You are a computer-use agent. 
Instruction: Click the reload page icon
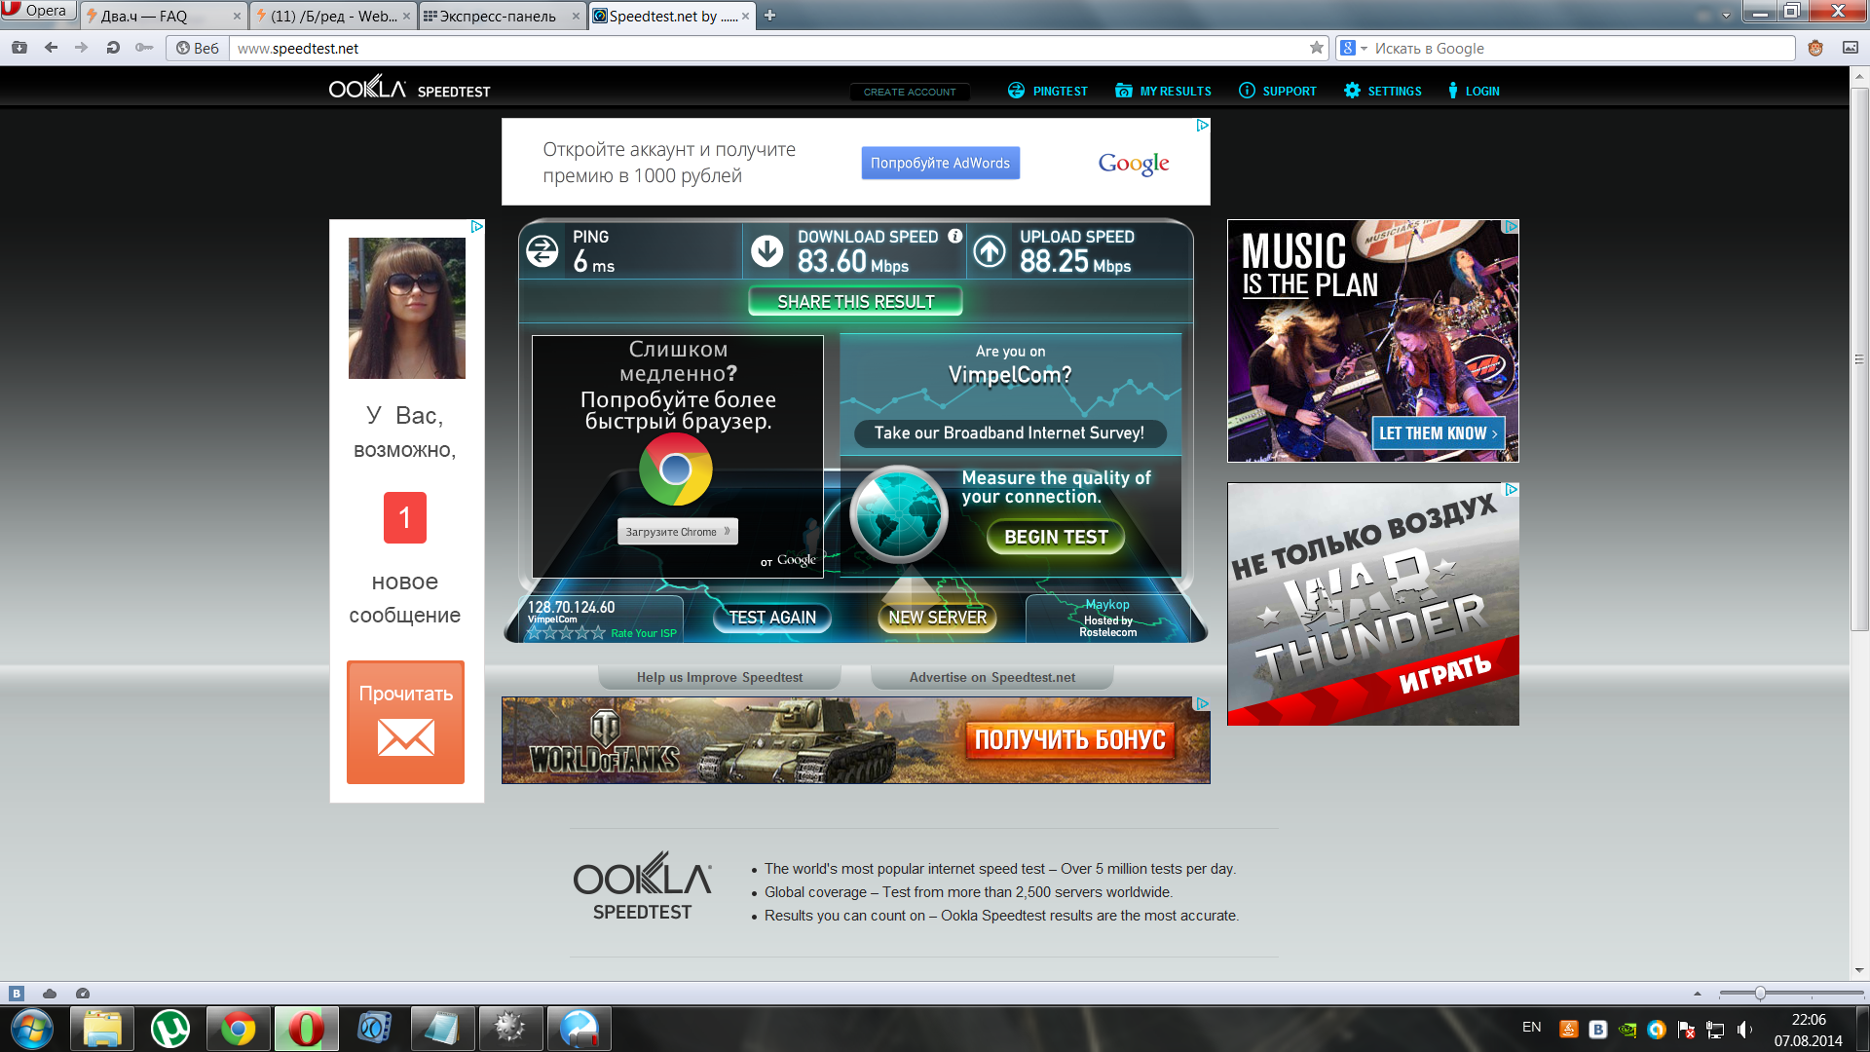[x=113, y=48]
